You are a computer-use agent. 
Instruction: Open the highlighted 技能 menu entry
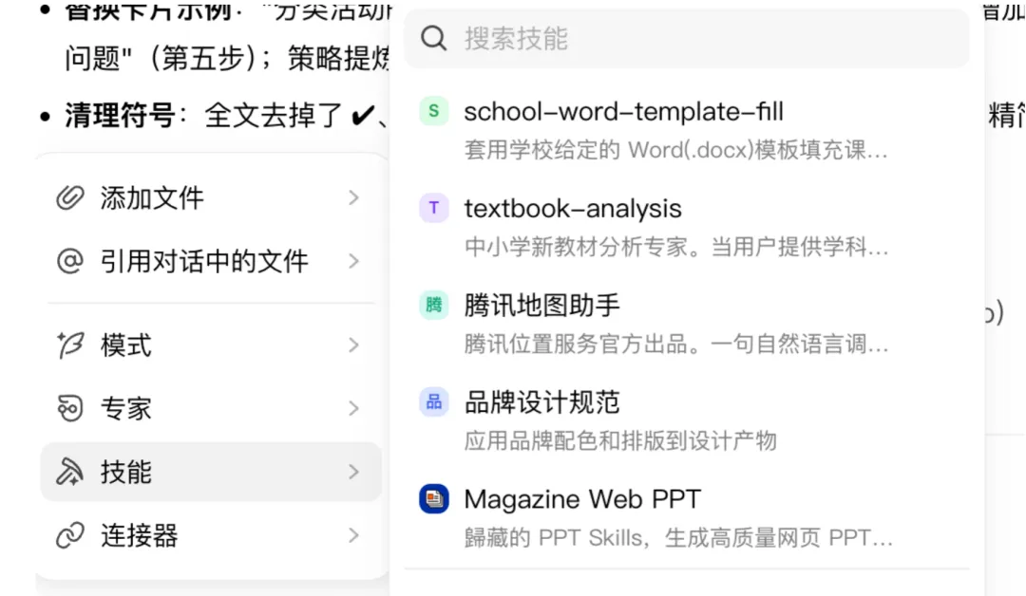click(211, 471)
